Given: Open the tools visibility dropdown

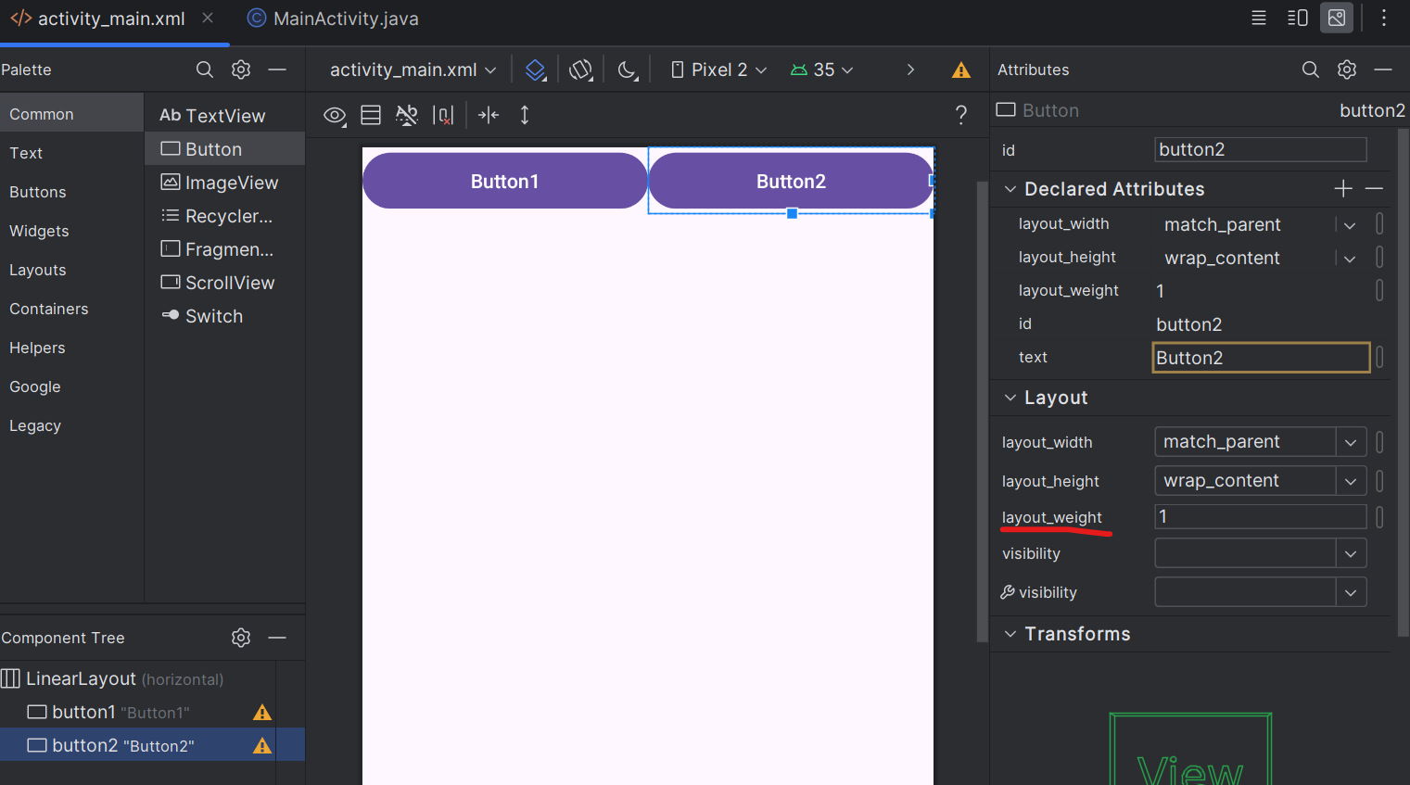Looking at the screenshot, I should coord(1351,592).
